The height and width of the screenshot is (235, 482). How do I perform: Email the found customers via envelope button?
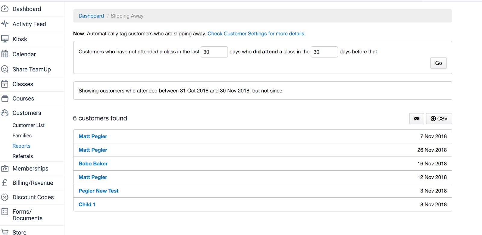click(417, 118)
